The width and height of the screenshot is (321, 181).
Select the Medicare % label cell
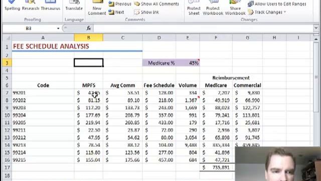pos(159,63)
